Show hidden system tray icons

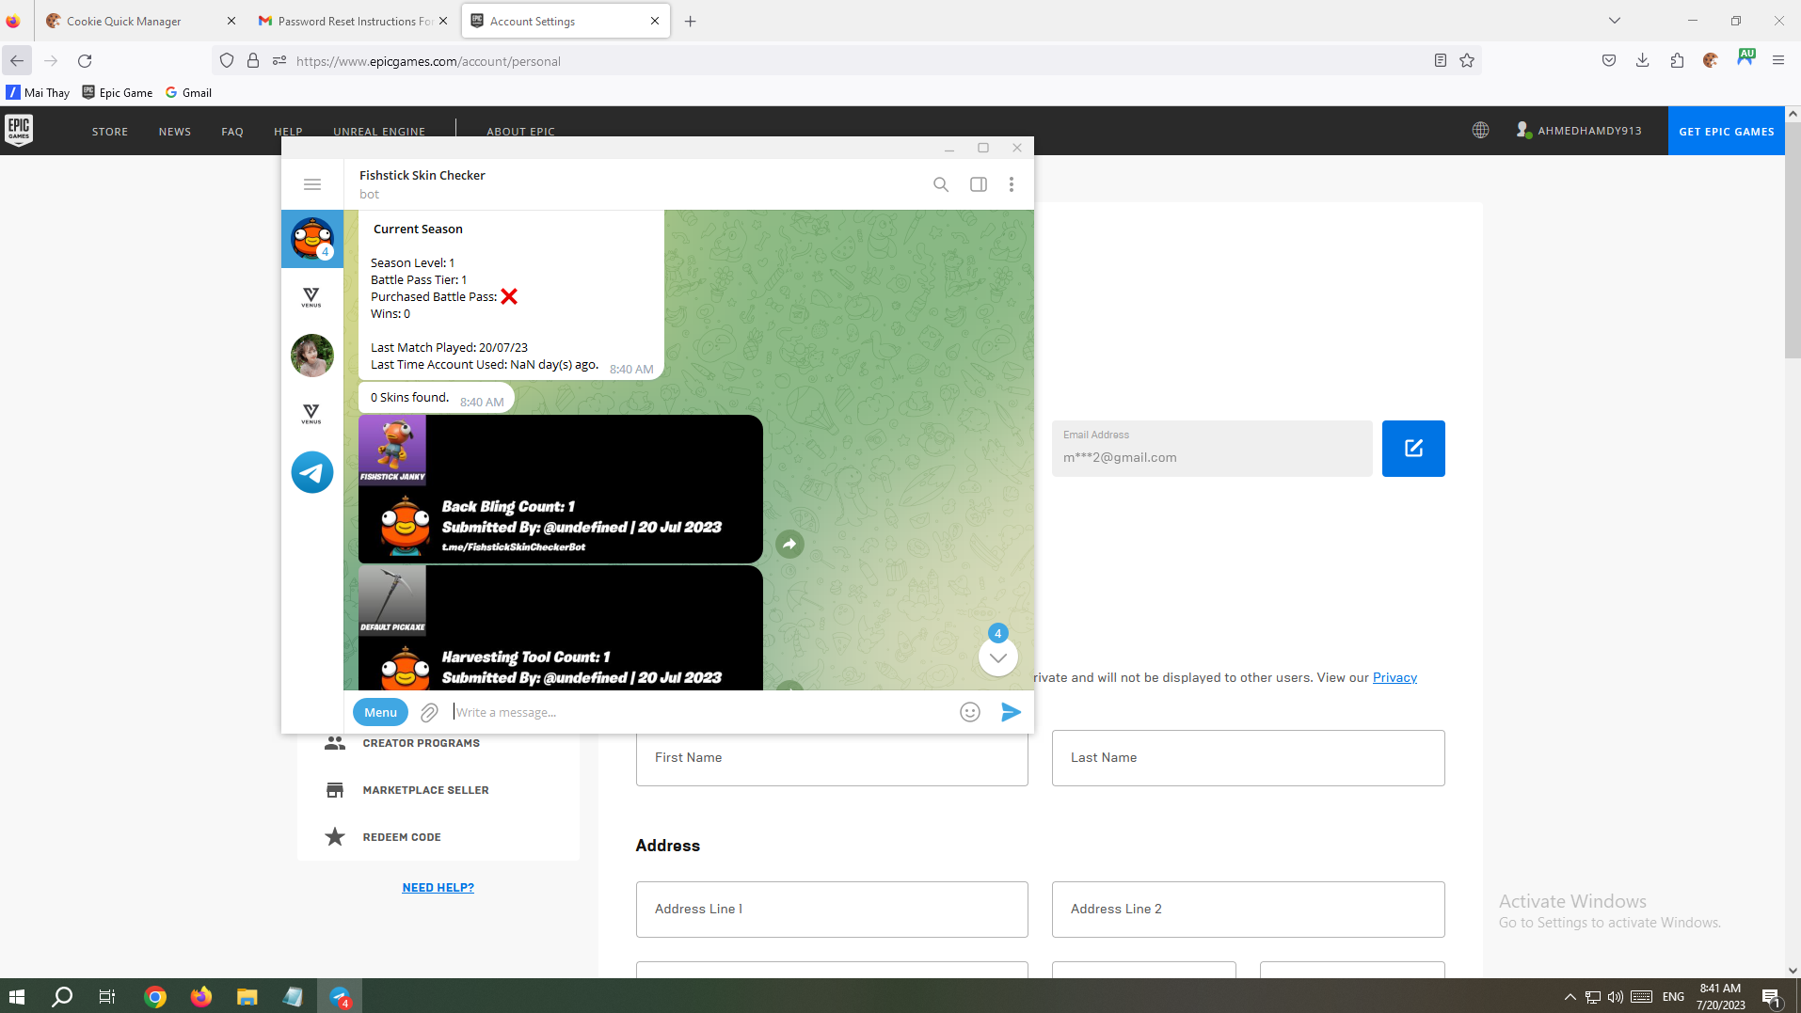[1569, 997]
